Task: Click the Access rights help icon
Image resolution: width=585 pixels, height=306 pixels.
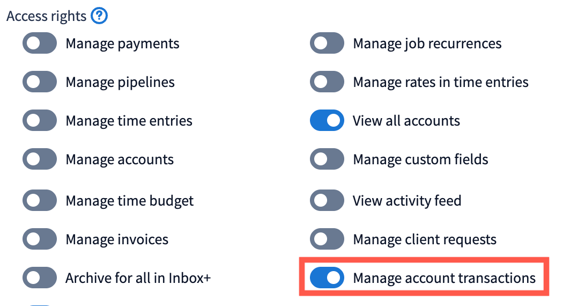Action: coord(99,16)
